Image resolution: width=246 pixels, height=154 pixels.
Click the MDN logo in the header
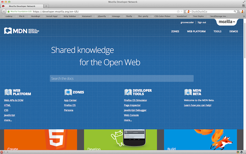point(22,31)
